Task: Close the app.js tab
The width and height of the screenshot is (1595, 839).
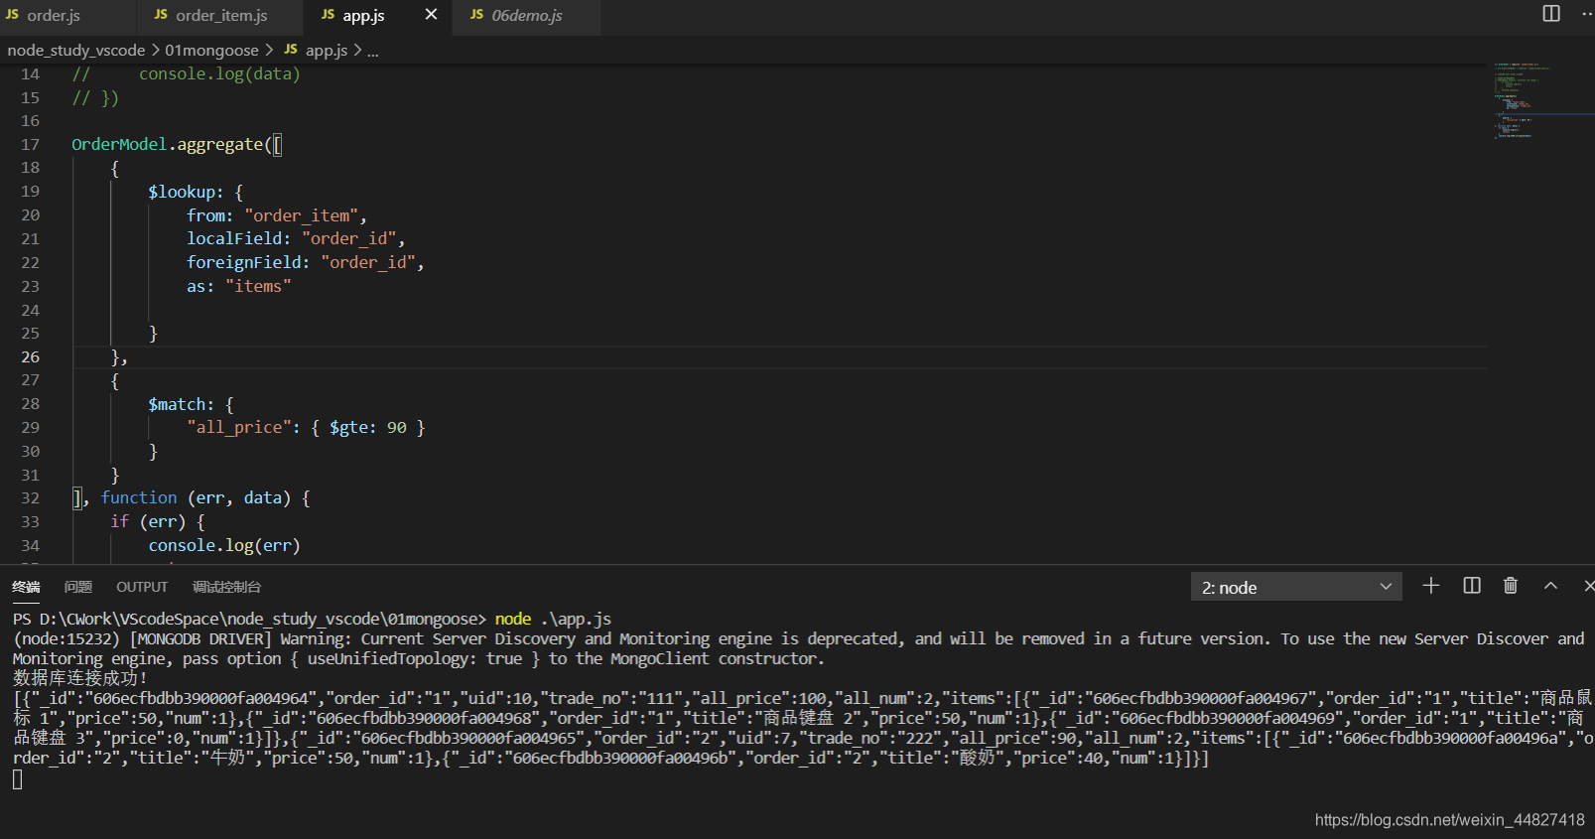Action: [x=431, y=15]
